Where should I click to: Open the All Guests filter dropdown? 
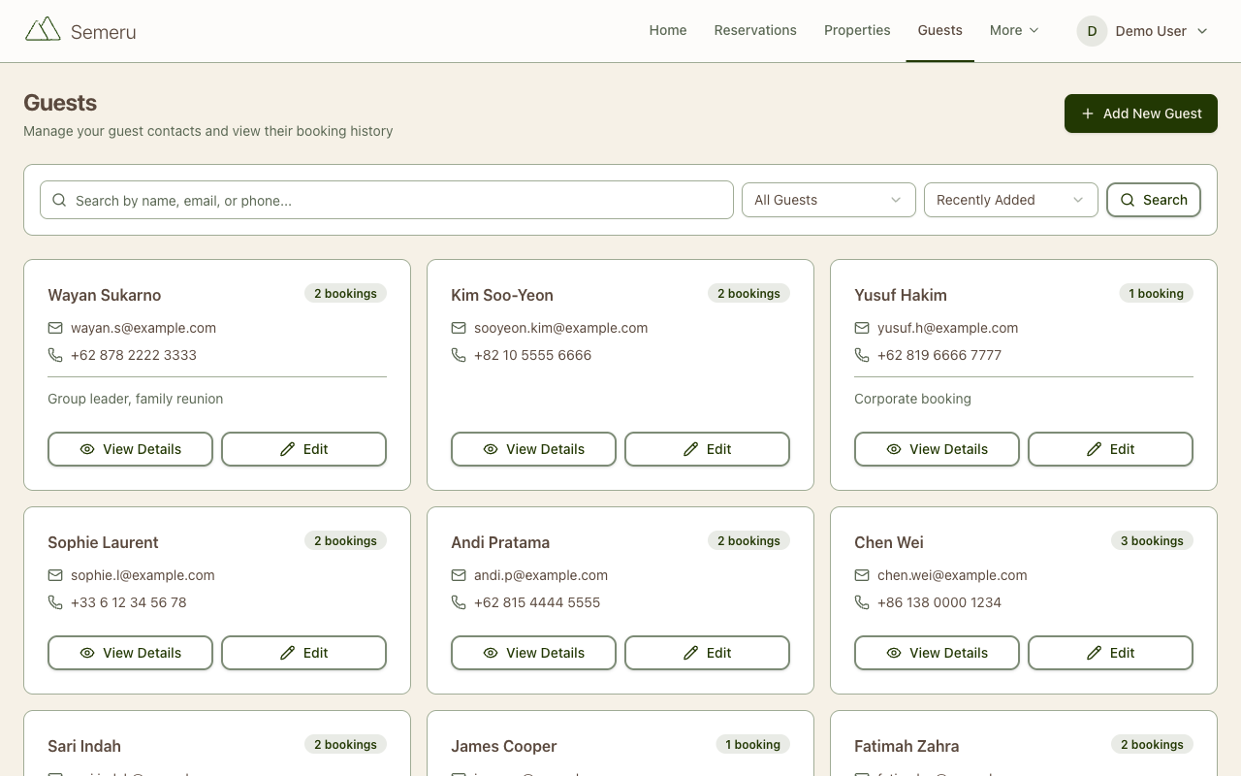[829, 200]
